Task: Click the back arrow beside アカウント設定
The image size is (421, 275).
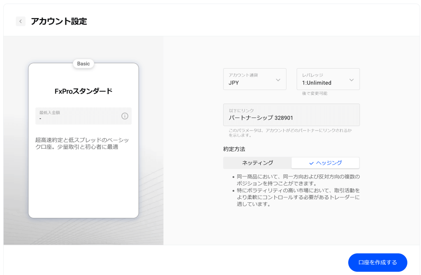Action: tap(21, 21)
